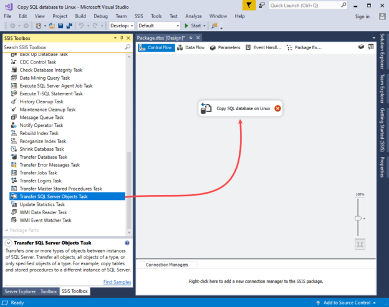Click the zoom fit-to-window icon on canvas
389x307 pixels.
pyautogui.click(x=360, y=243)
